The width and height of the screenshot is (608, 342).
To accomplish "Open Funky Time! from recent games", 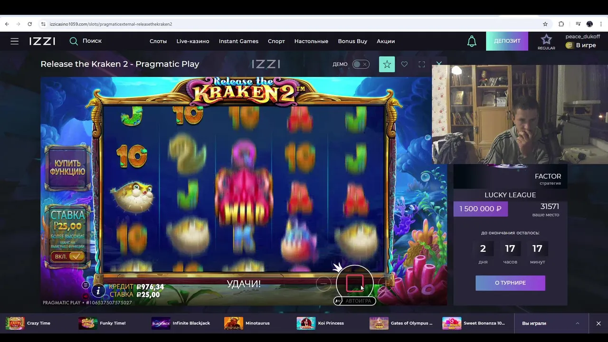I will point(102,323).
